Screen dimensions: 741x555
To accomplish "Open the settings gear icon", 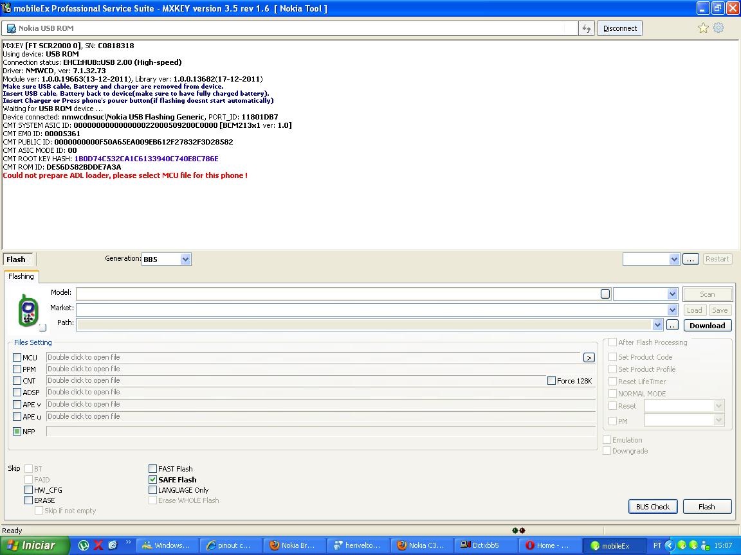I will coord(718,28).
